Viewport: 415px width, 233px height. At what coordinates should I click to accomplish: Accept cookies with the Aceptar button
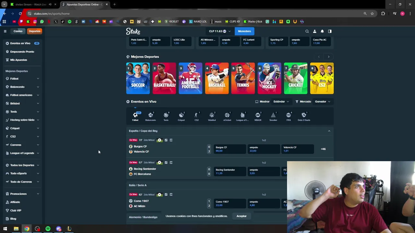tap(242, 216)
